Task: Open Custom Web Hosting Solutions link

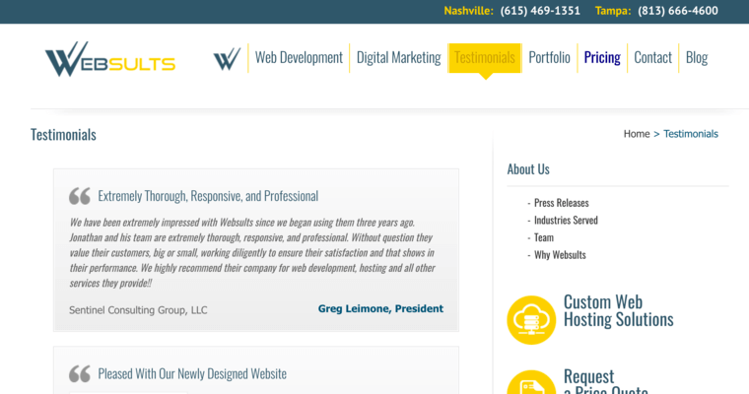Action: point(618,310)
